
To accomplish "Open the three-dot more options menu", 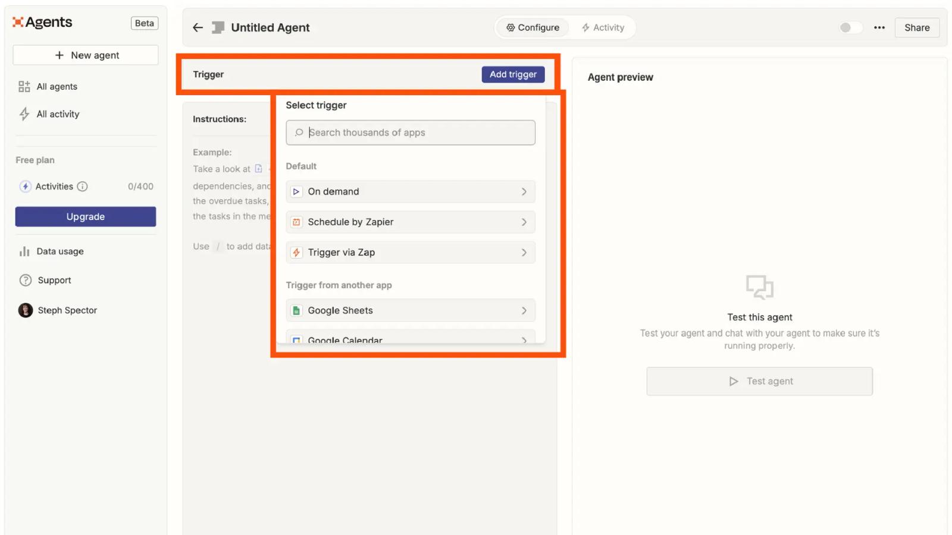I will pyautogui.click(x=879, y=28).
